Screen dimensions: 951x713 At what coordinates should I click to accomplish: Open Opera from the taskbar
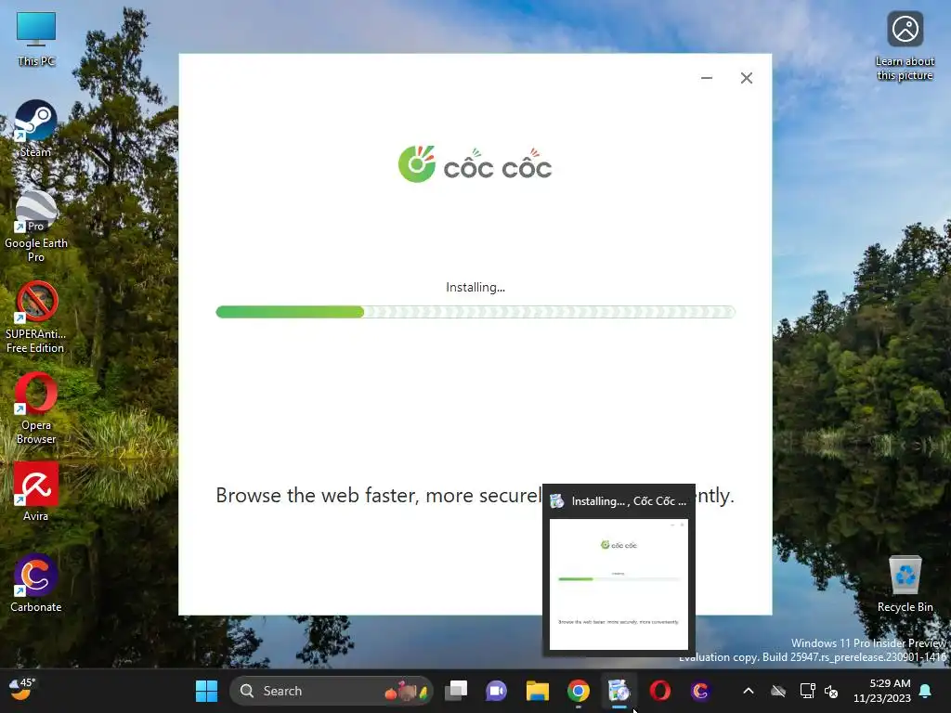pyautogui.click(x=660, y=691)
